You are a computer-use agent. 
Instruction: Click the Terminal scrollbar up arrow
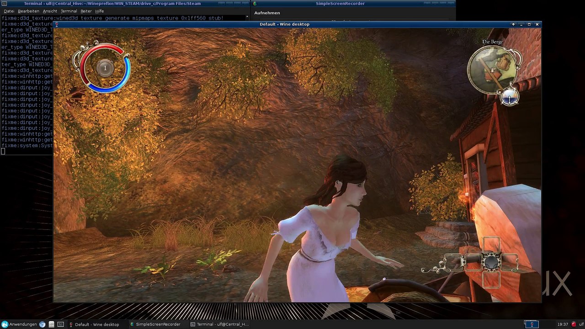(247, 17)
